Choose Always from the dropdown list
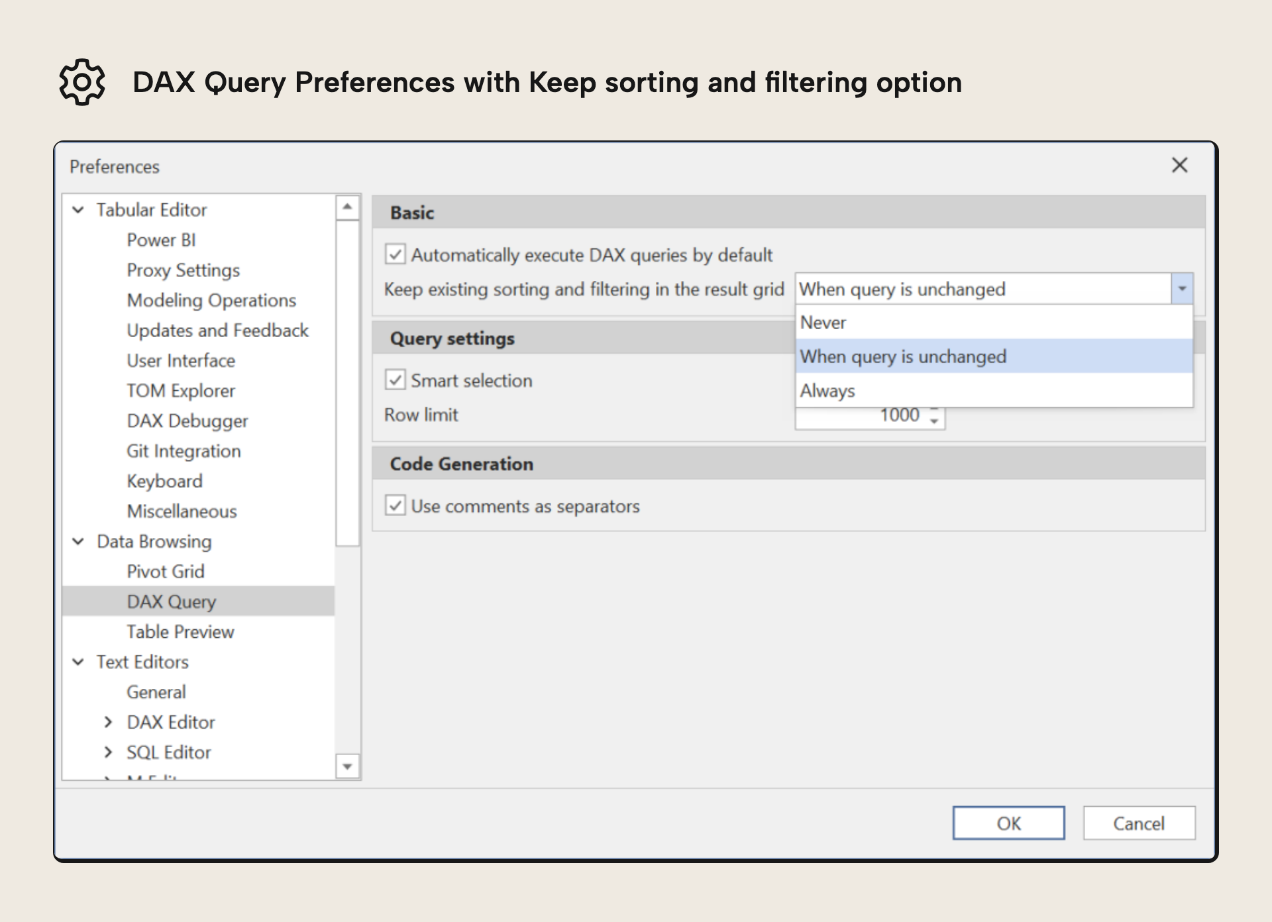This screenshot has height=922, width=1272. tap(994, 391)
